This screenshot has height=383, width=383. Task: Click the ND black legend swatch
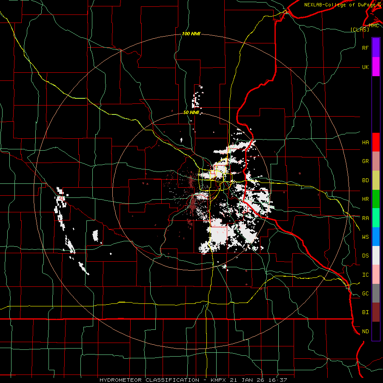(x=376, y=331)
